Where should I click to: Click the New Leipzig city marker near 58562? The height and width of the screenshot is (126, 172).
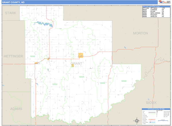[x=37, y=63]
